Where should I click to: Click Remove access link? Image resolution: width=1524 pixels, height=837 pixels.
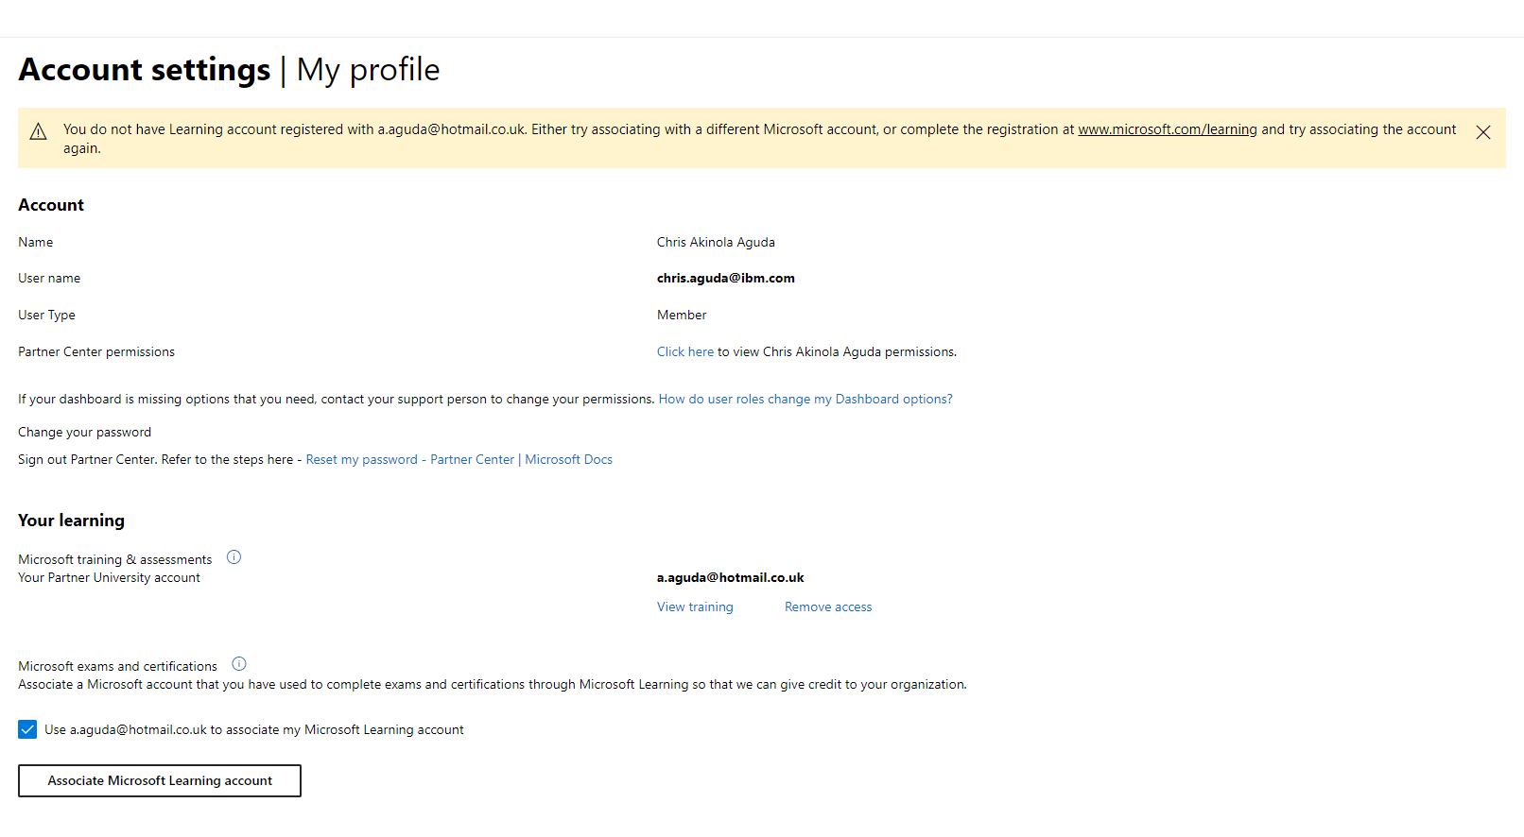828,607
